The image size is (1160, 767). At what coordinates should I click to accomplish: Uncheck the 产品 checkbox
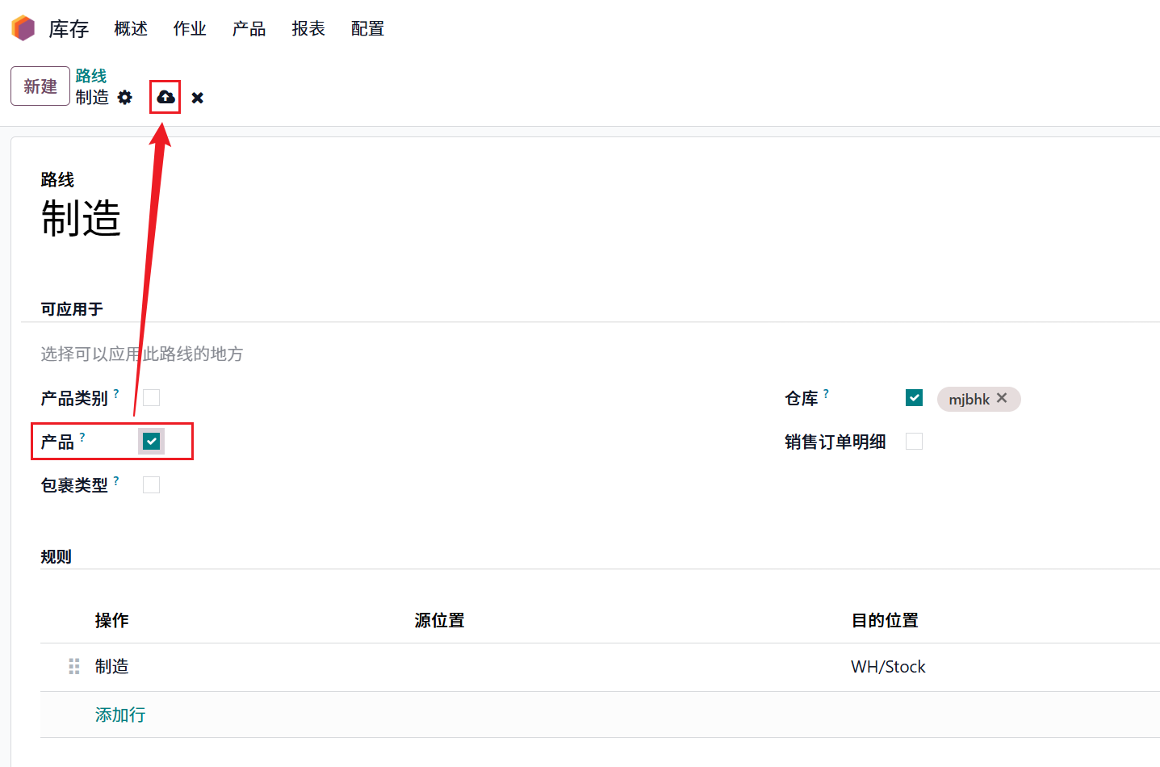coord(151,441)
